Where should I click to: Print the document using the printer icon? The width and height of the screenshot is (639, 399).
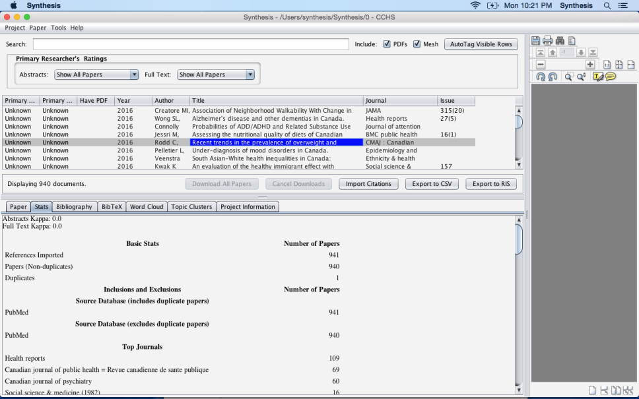click(x=548, y=40)
